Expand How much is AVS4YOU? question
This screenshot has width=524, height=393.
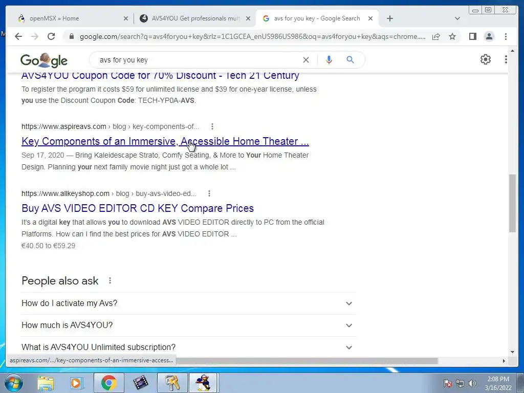[x=188, y=325]
